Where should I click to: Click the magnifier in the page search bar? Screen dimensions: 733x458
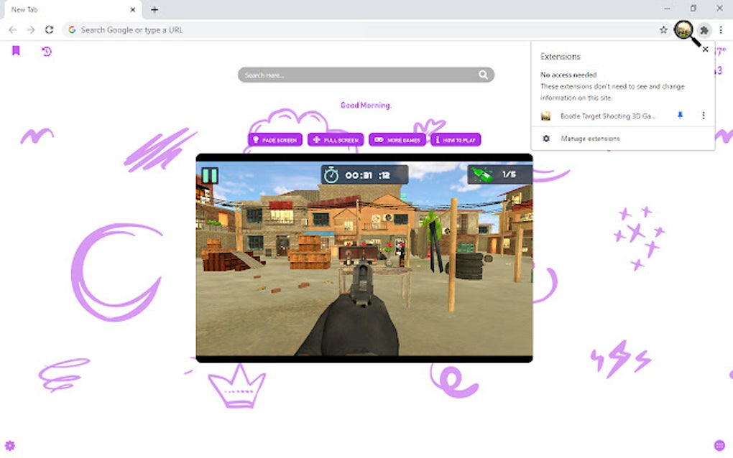[483, 75]
